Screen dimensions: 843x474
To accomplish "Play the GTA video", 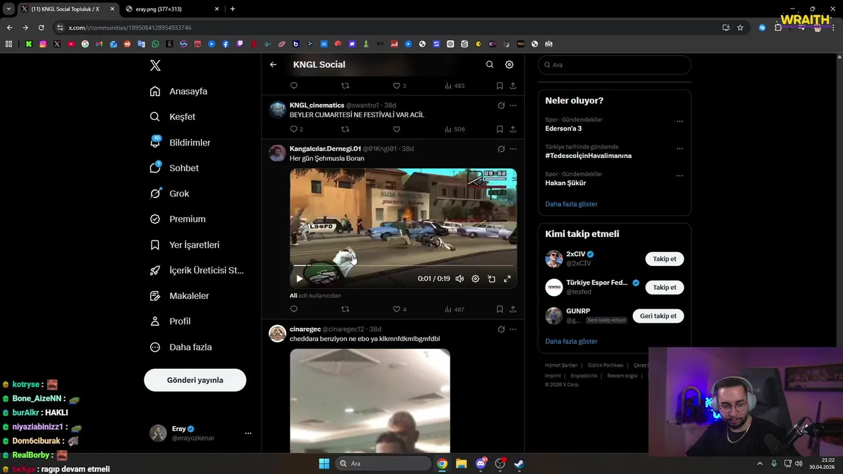I will click(x=300, y=278).
